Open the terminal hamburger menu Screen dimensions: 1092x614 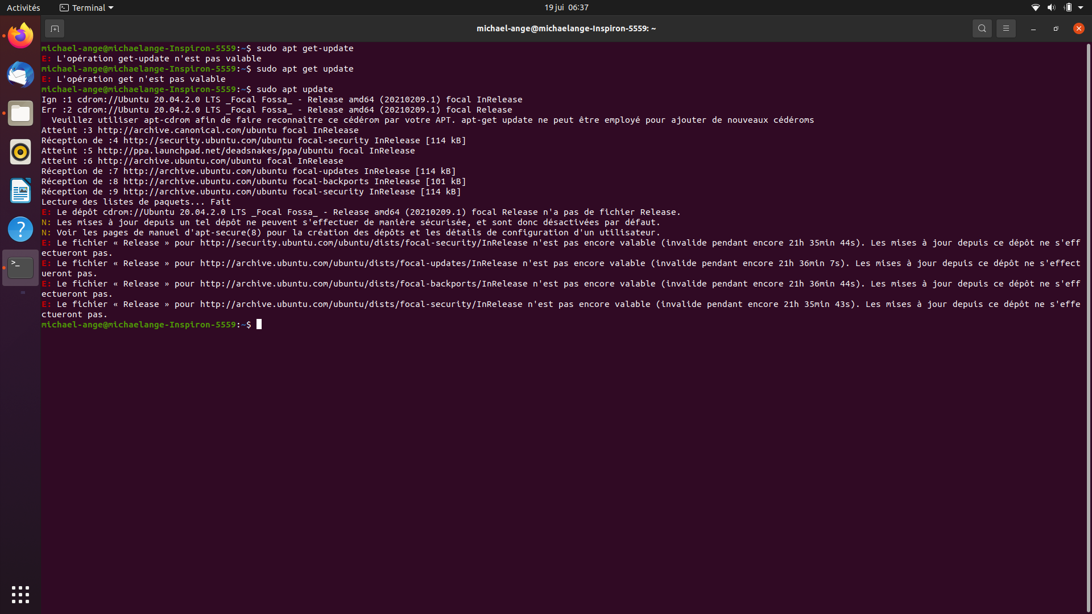point(1006,28)
